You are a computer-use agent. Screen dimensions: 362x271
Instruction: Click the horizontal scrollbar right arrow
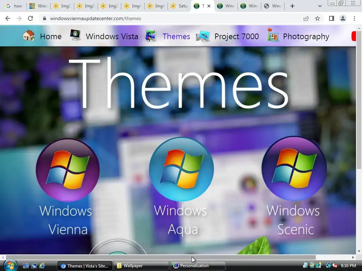(353, 257)
